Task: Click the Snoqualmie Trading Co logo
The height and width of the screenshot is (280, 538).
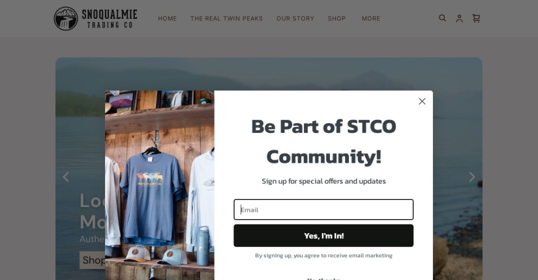Action: point(95,18)
